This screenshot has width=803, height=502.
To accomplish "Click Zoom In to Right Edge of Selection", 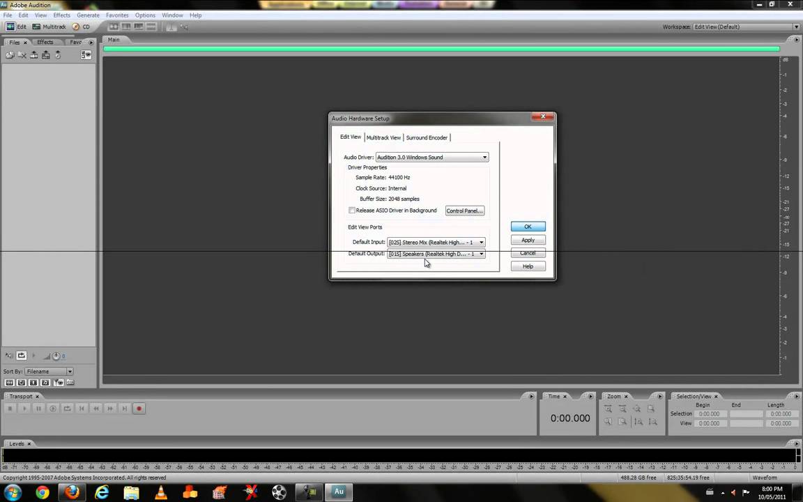I will (x=622, y=422).
